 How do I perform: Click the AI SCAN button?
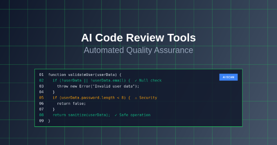tap(228, 77)
